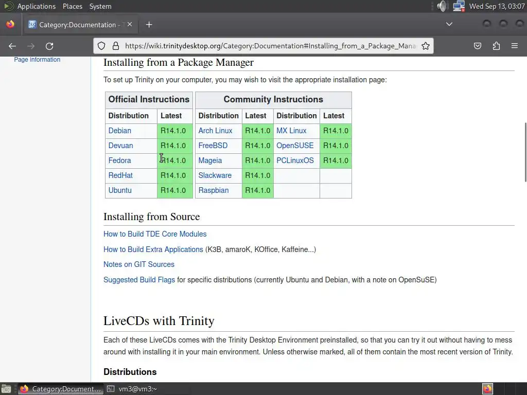Open the Places menu
The width and height of the screenshot is (527, 395).
(73, 6)
